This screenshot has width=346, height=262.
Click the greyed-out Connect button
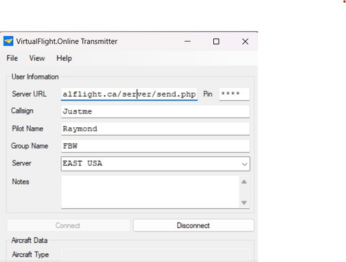point(69,225)
